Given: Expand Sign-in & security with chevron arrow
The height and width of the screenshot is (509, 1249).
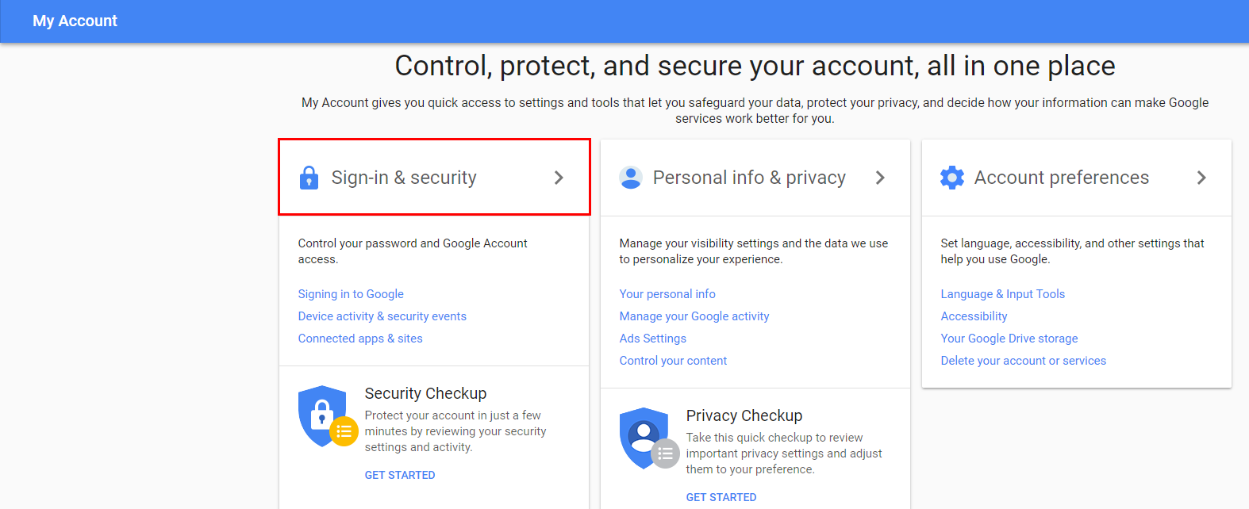Looking at the screenshot, I should click(x=559, y=178).
